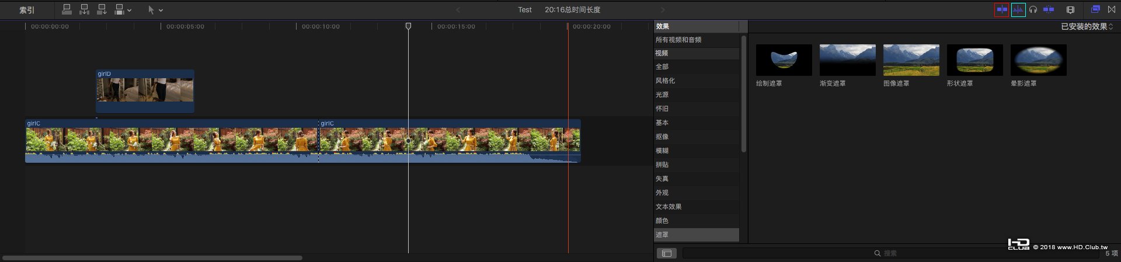Image resolution: width=1121 pixels, height=262 pixels.
Task: Select the 颜色 effects category
Action: tap(696, 221)
